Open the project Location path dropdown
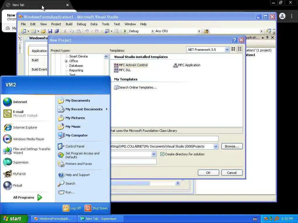The height and width of the screenshot is (223, 298). [x=216, y=146]
